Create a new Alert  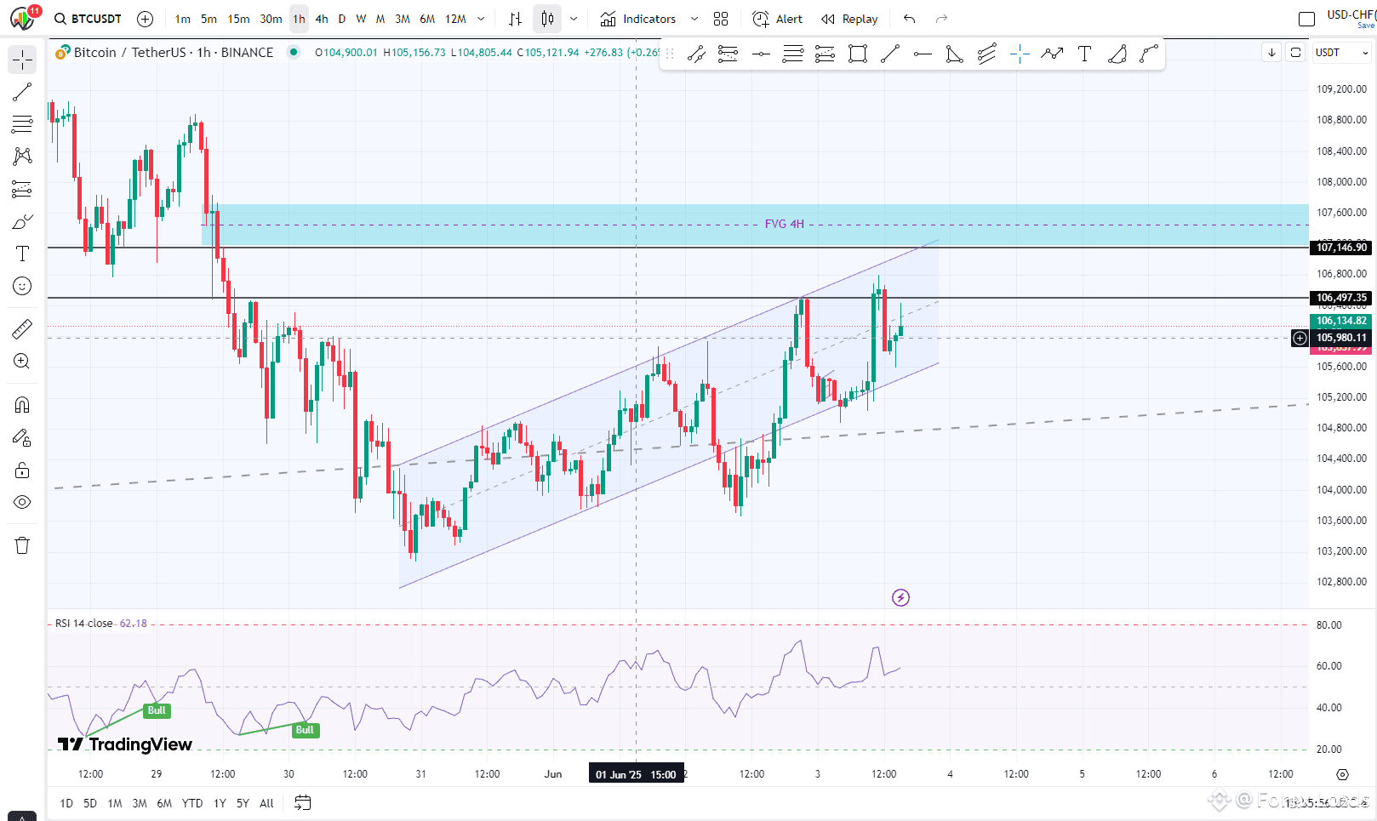[778, 19]
